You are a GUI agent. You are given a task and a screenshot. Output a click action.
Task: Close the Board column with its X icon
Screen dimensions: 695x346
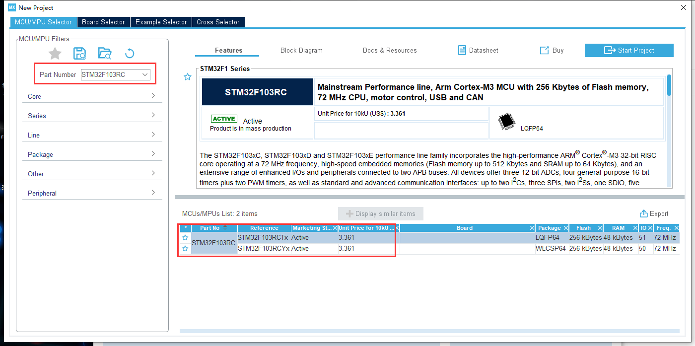point(532,228)
